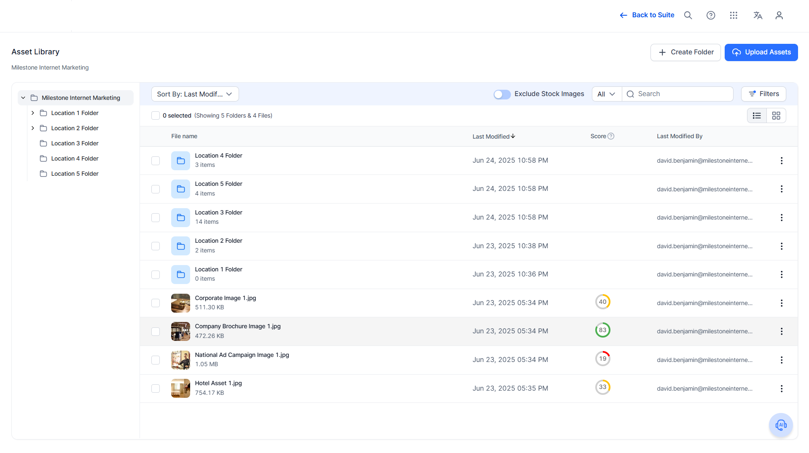Screen dimensions: 809x453
Task: Check the Location 4 Folder row checkbox
Action: click(156, 161)
